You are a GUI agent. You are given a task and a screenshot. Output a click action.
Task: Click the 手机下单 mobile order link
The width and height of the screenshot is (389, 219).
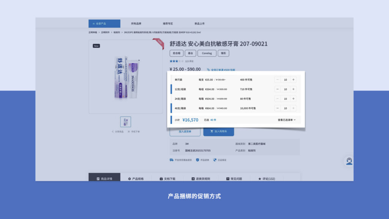pyautogui.click(x=134, y=132)
